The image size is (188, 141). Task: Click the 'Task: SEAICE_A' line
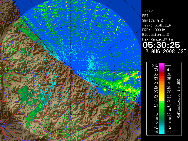(157, 25)
